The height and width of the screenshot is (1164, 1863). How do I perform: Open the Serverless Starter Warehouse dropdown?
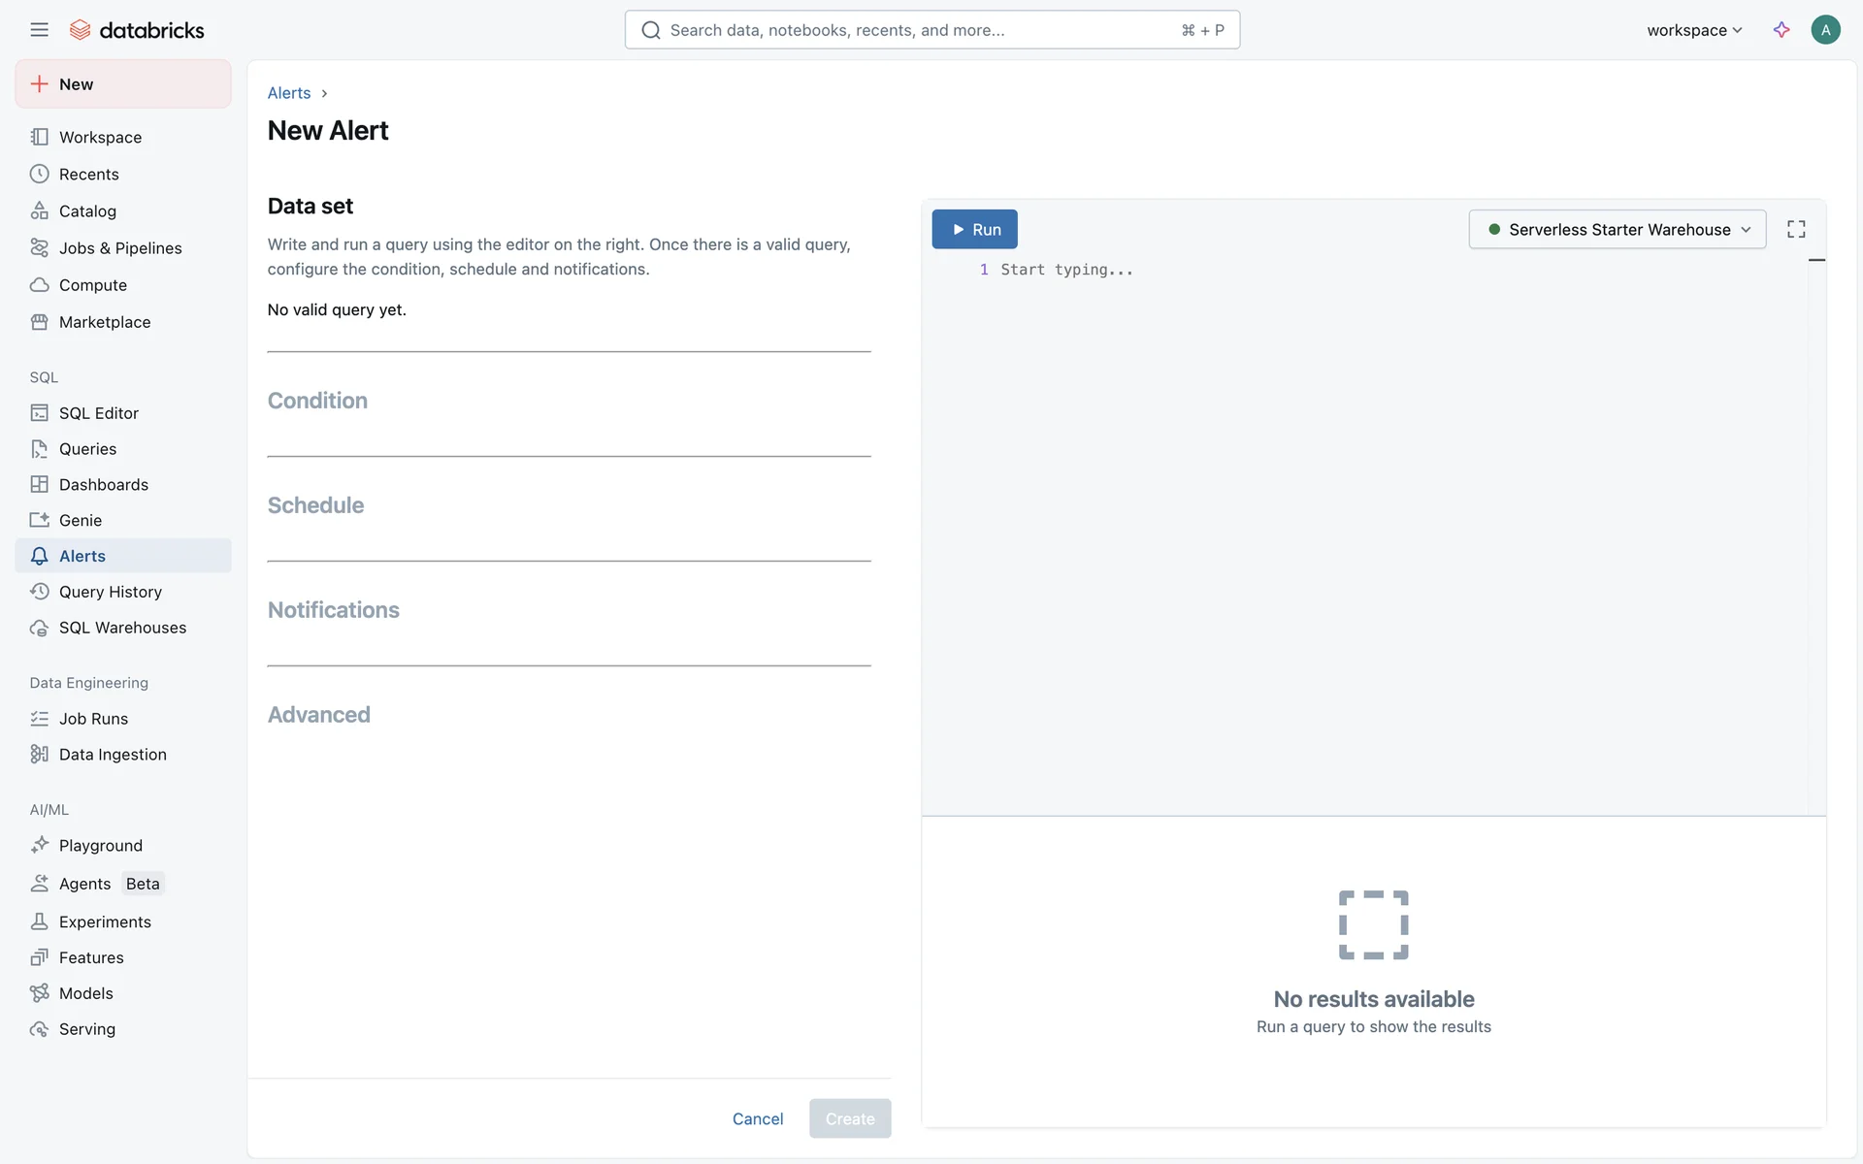(x=1617, y=230)
